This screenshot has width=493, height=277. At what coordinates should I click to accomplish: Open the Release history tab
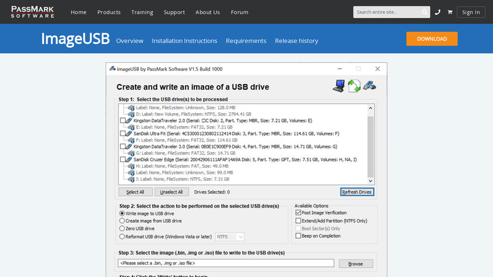tap(296, 41)
